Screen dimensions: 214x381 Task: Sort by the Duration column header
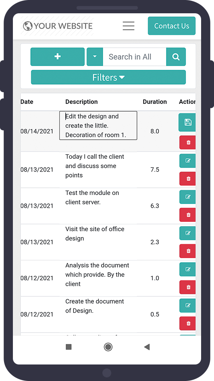(x=155, y=102)
